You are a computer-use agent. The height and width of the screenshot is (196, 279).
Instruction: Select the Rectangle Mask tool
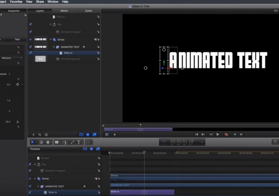click(x=88, y=142)
